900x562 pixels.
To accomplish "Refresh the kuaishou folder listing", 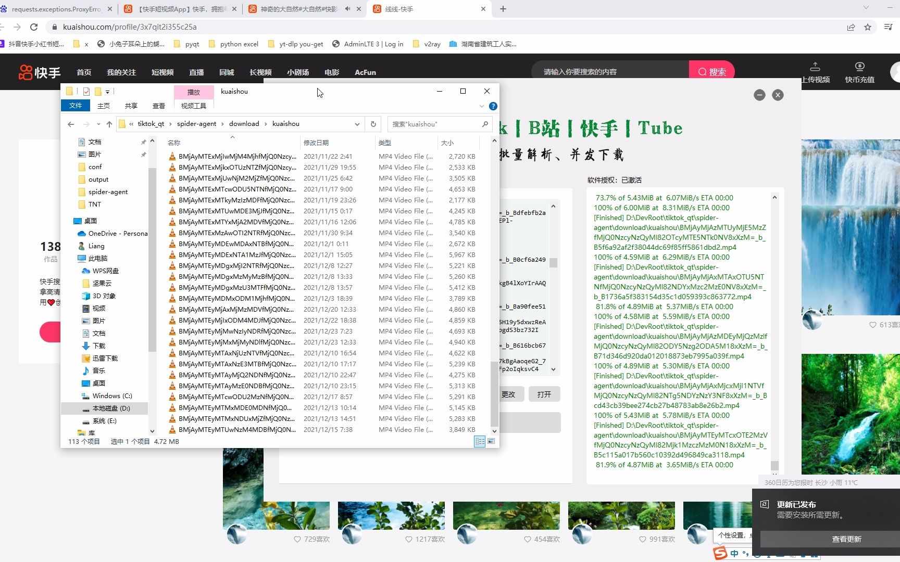I will coord(373,124).
